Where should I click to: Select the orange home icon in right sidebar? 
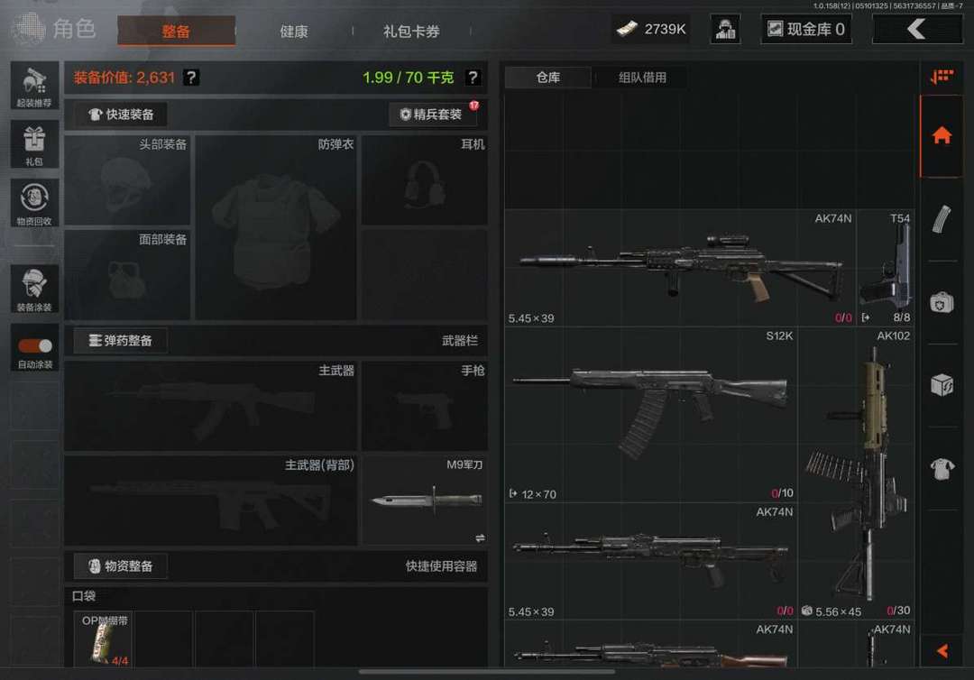tap(941, 136)
